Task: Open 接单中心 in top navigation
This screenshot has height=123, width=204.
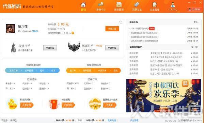Action: pos(101,5)
